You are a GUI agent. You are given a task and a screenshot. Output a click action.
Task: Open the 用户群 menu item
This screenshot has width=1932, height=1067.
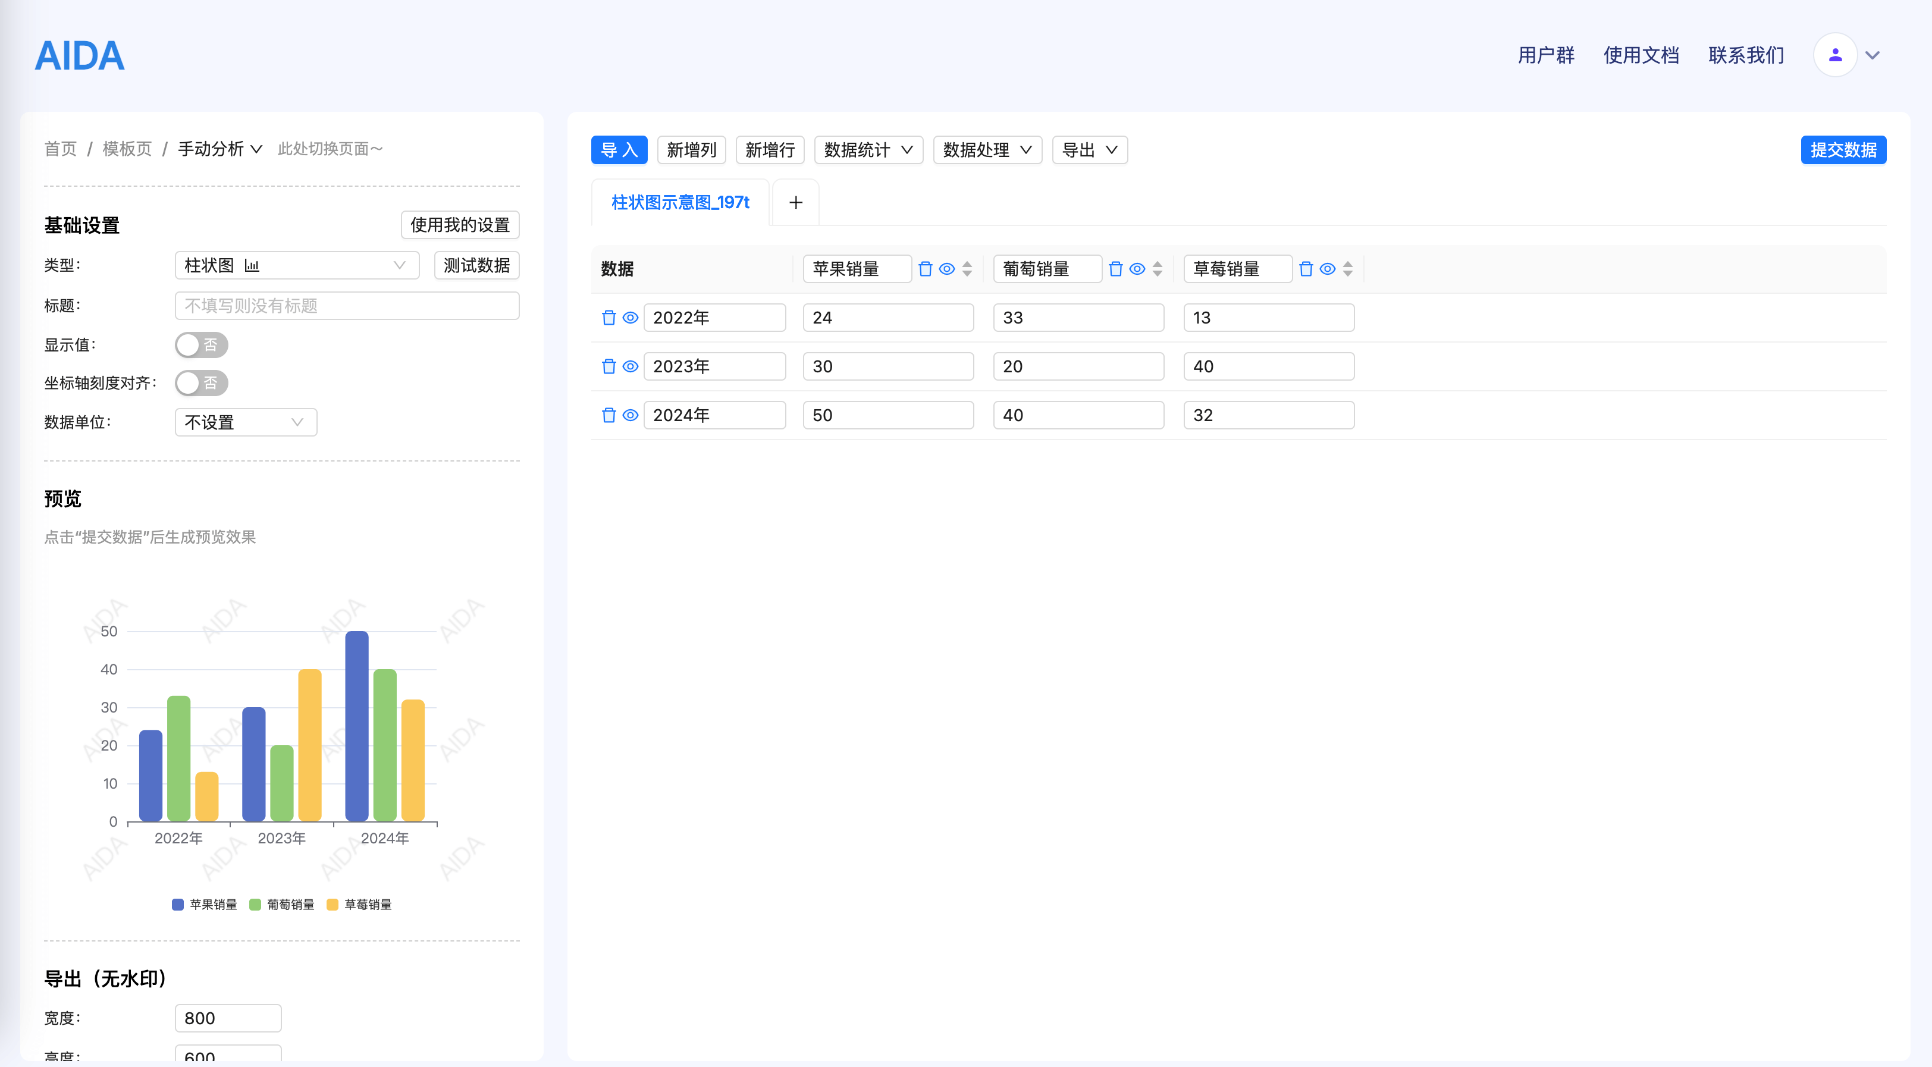click(x=1547, y=55)
